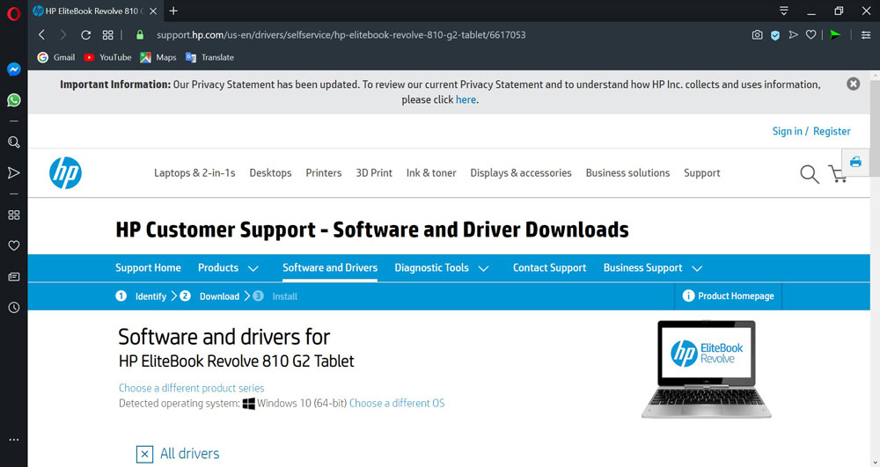
Task: Open 3D Print menu
Action: pos(374,172)
